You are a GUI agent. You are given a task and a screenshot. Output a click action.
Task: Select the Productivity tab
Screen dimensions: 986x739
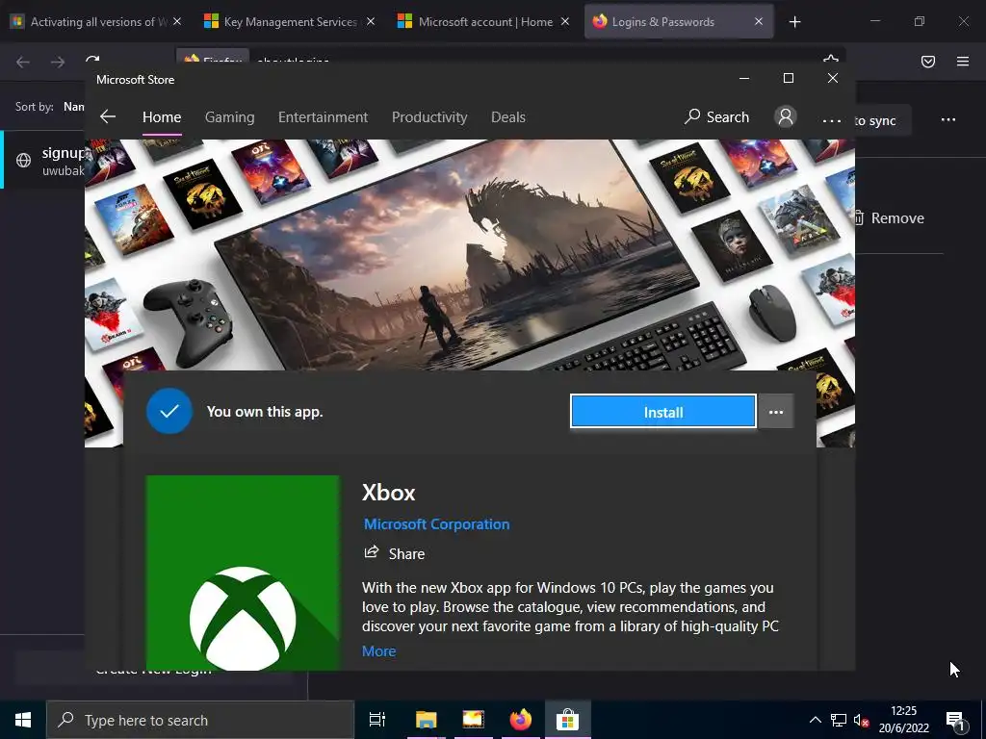(429, 116)
